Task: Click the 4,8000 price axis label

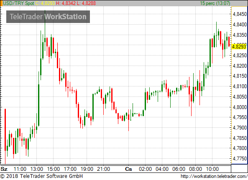Action: (x=240, y=107)
